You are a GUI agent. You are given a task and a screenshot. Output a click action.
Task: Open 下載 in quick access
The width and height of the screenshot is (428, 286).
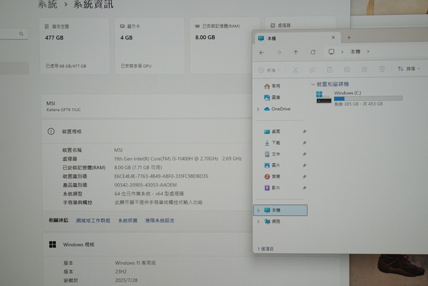click(x=272, y=143)
